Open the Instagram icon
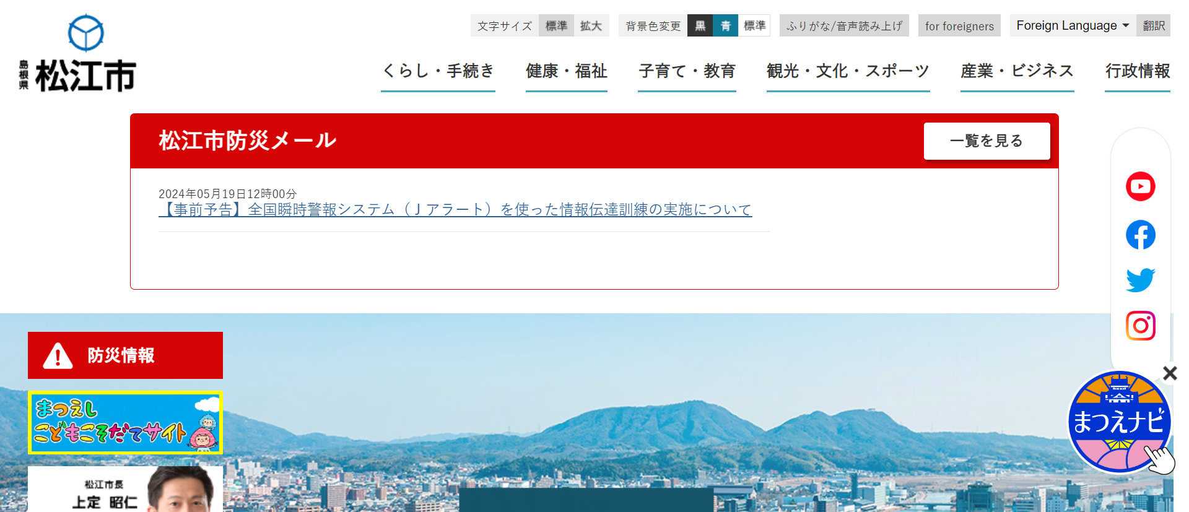Image resolution: width=1189 pixels, height=512 pixels. tap(1140, 326)
